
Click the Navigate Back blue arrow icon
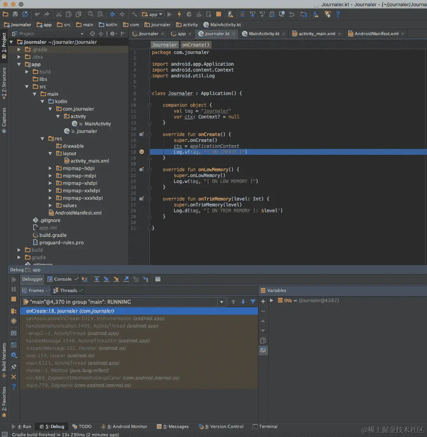112,14
